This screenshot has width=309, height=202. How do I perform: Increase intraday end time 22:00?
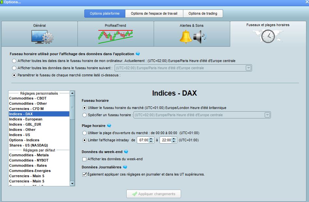(x=174, y=139)
